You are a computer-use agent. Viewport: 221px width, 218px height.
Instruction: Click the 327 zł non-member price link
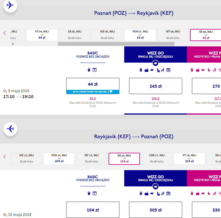[x=218, y=98]
